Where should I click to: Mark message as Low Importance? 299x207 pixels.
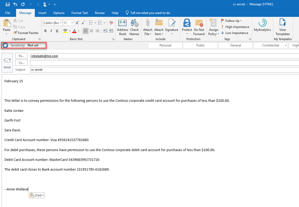click(x=235, y=33)
